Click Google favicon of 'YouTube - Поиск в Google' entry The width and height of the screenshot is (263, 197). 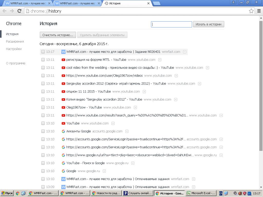coord(63,163)
